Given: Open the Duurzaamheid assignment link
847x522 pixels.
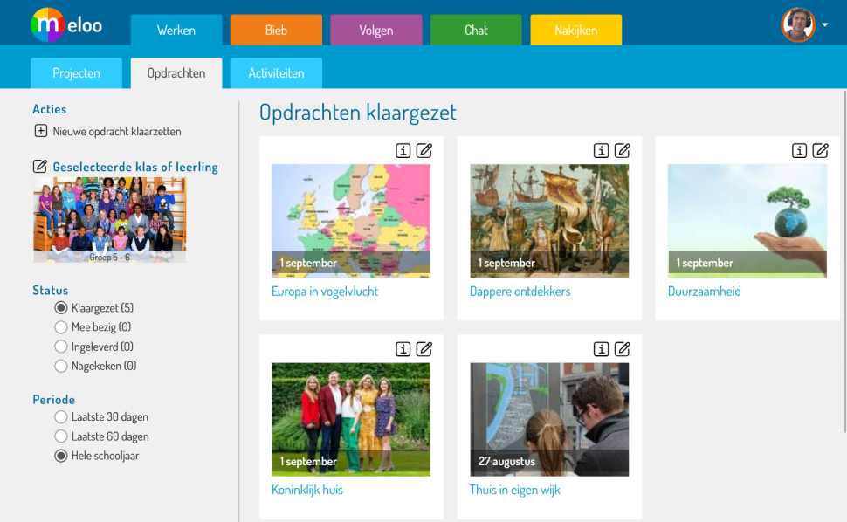Looking at the screenshot, I should 704,292.
